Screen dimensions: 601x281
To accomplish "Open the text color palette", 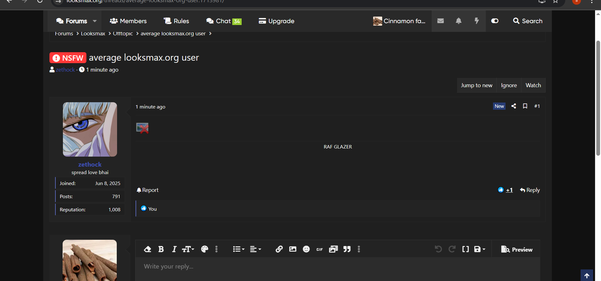I will click(204, 249).
